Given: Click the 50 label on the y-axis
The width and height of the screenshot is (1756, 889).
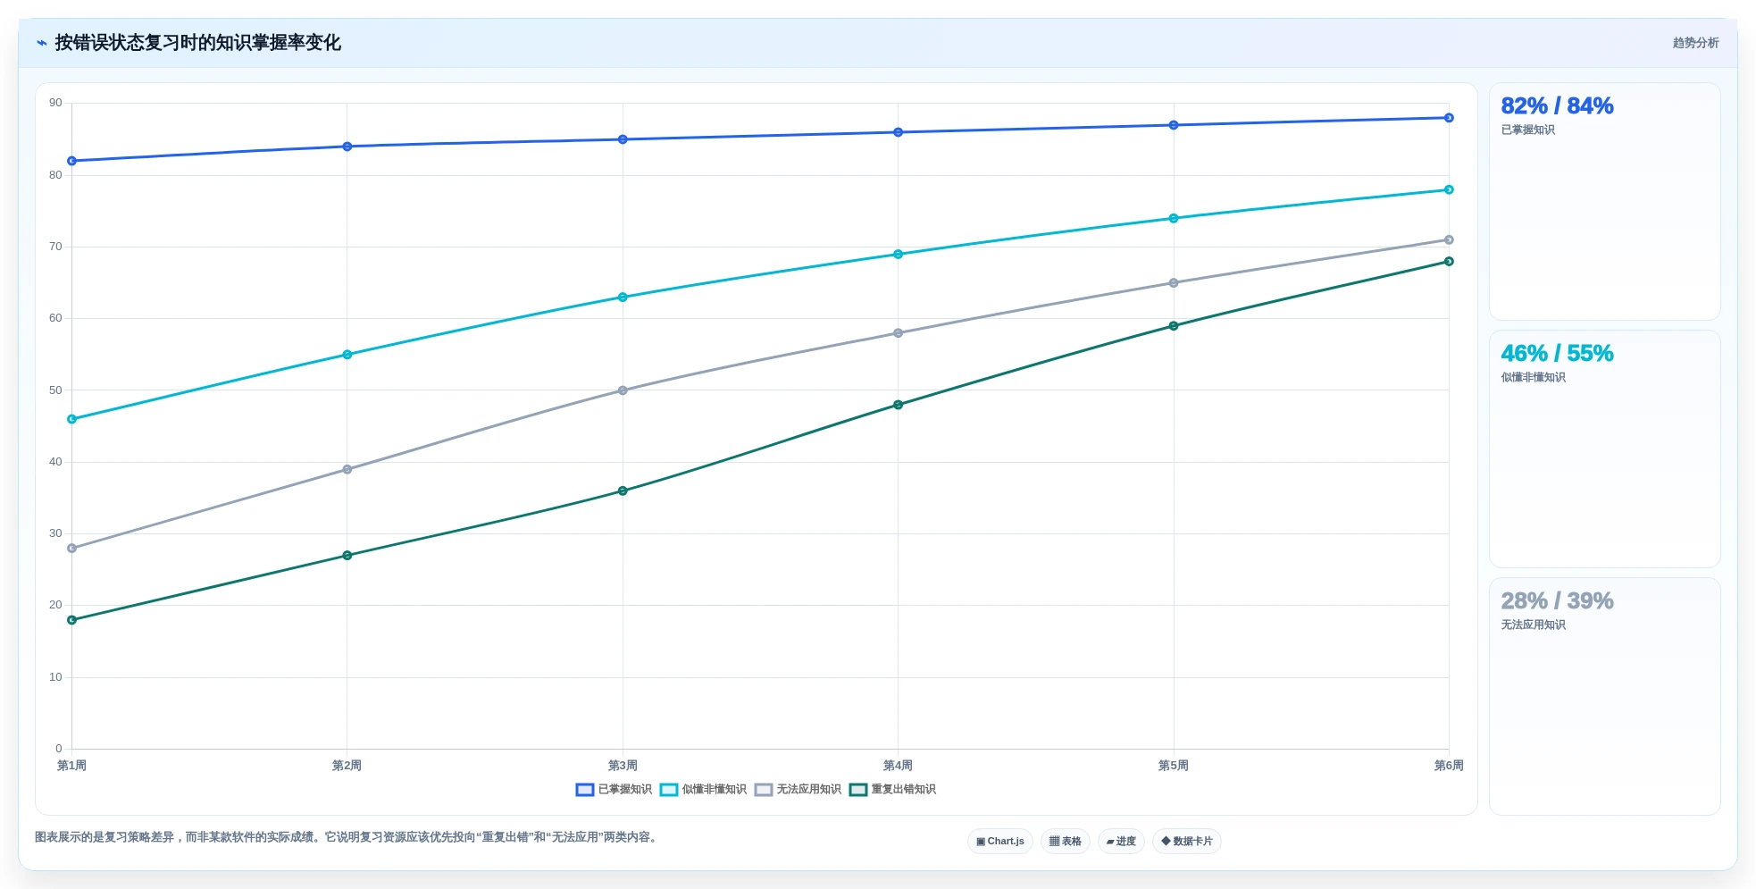Looking at the screenshot, I should pyautogui.click(x=55, y=390).
